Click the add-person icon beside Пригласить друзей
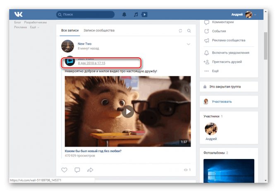This screenshot has height=192, width=277. (x=206, y=62)
